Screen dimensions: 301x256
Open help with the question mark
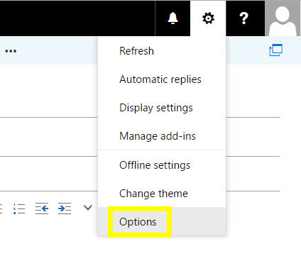pos(244,18)
